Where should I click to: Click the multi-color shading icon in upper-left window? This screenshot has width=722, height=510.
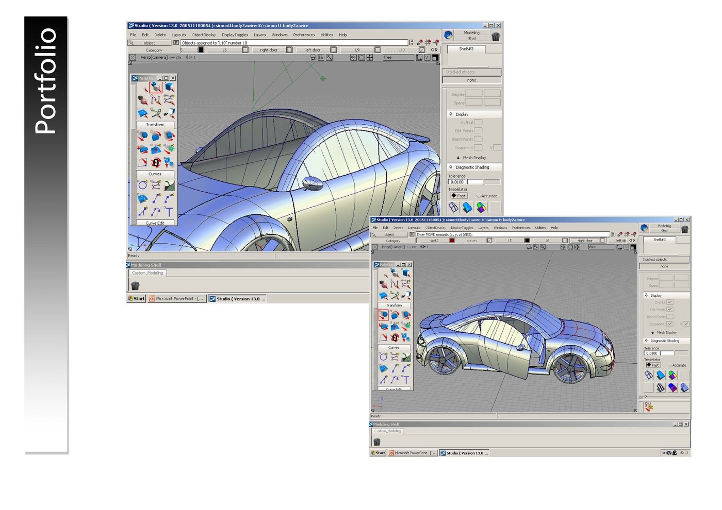point(481,207)
